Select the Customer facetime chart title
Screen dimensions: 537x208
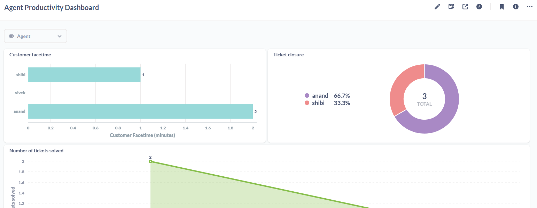30,55
